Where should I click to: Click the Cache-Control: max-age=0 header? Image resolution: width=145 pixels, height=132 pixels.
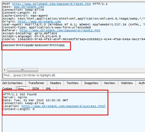click(x=25, y=16)
